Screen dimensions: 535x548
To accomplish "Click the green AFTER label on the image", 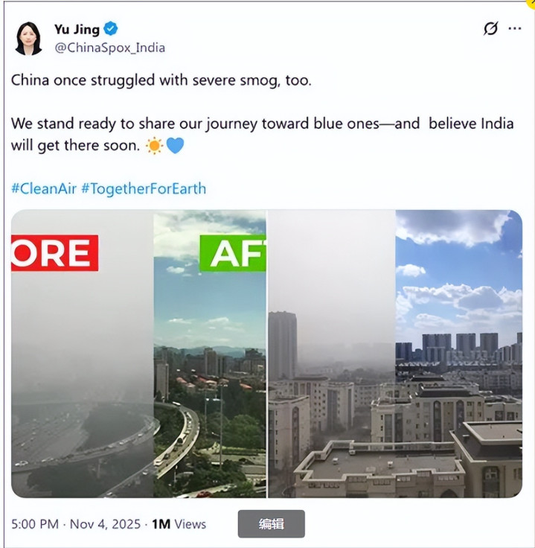I will tap(233, 253).
